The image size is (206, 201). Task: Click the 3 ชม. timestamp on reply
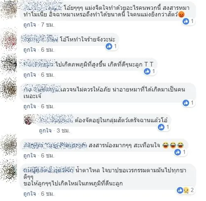[x=63, y=131]
